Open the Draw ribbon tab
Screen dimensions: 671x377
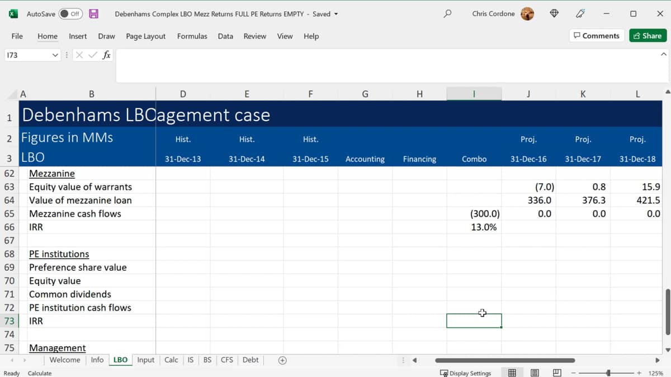click(x=106, y=36)
